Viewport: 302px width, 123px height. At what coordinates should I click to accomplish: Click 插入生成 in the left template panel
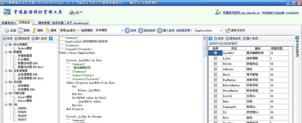tap(39, 38)
